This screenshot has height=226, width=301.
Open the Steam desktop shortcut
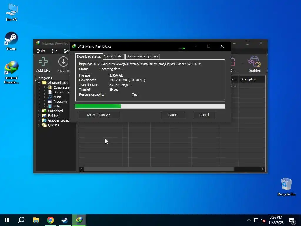click(x=11, y=41)
